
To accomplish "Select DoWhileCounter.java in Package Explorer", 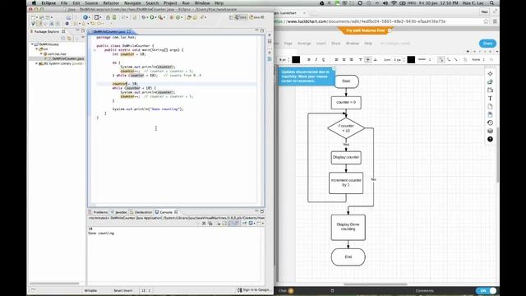I will pyautogui.click(x=67, y=58).
